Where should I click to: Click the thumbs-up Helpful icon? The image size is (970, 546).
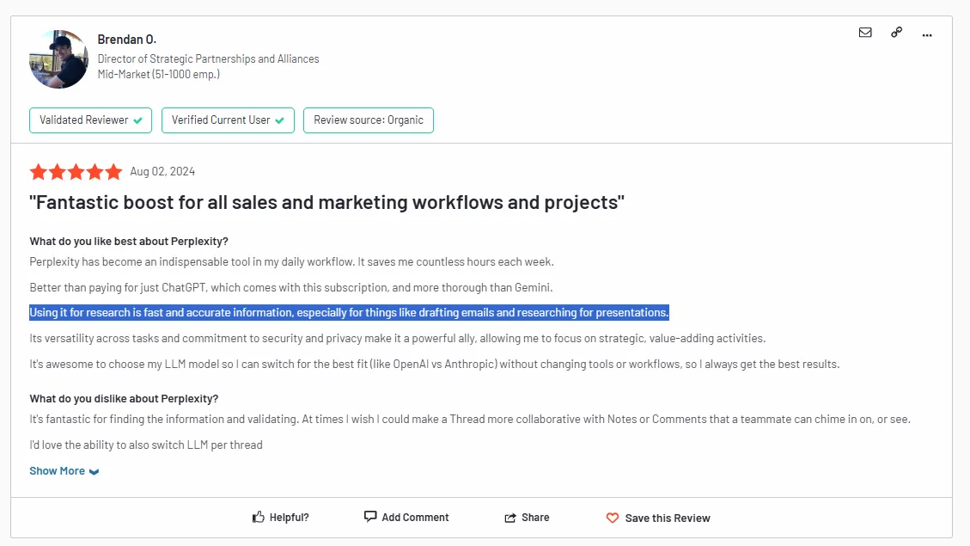click(x=258, y=517)
